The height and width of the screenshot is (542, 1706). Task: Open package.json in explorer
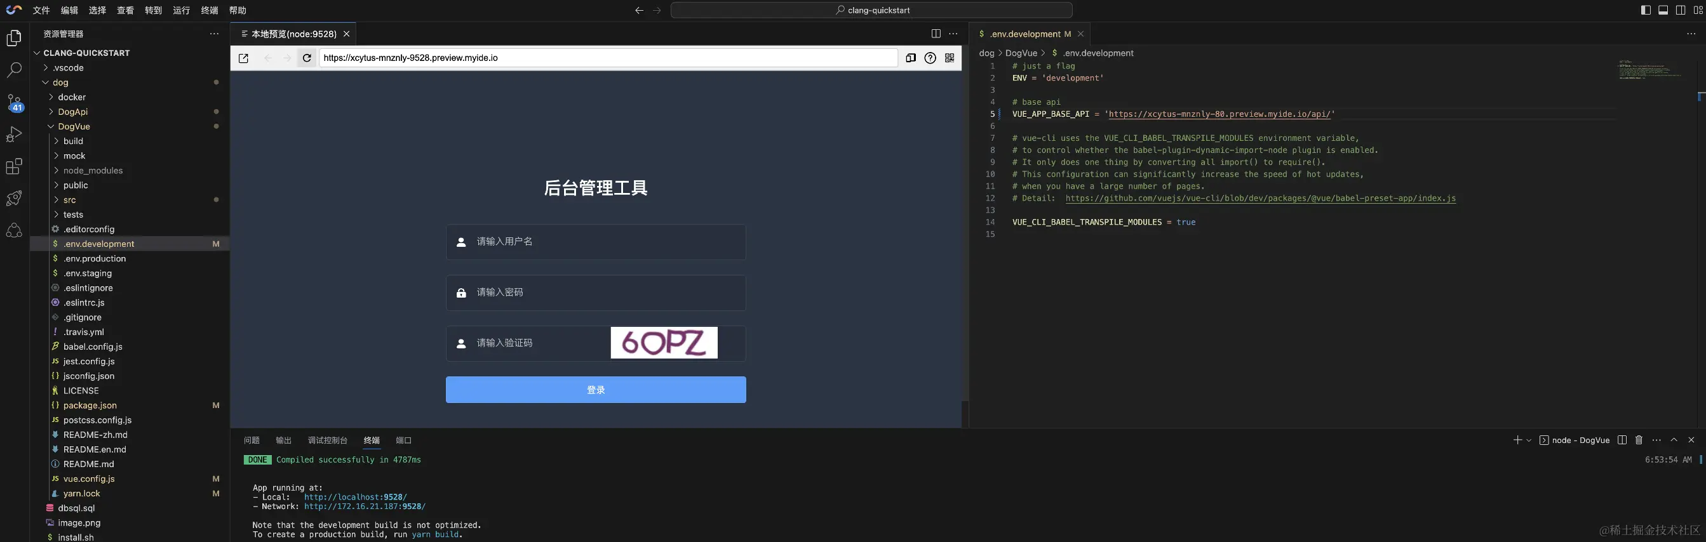pyautogui.click(x=90, y=405)
